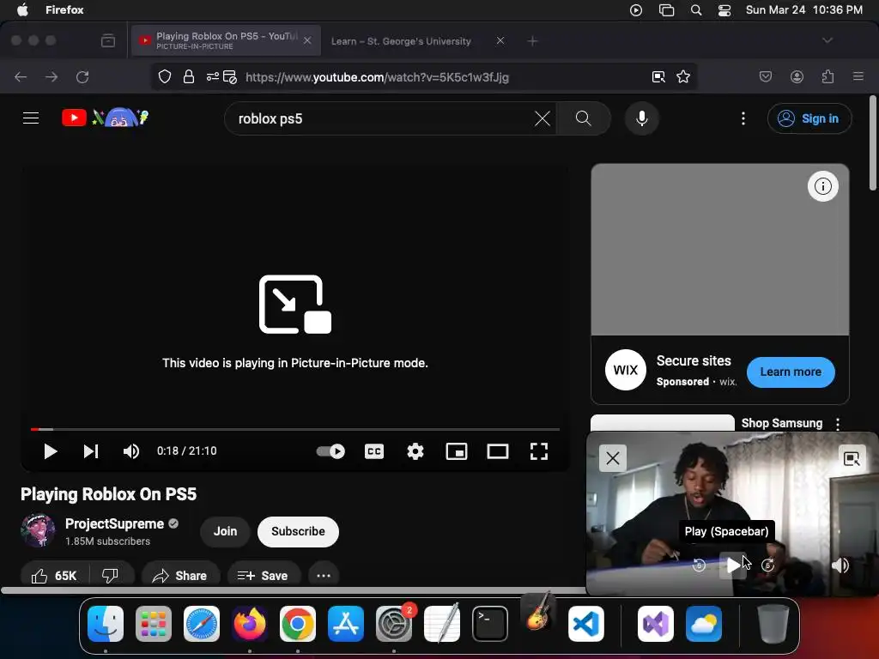This screenshot has height=659, width=879.
Task: Rewind 5 seconds in PiP window
Action: (699, 565)
